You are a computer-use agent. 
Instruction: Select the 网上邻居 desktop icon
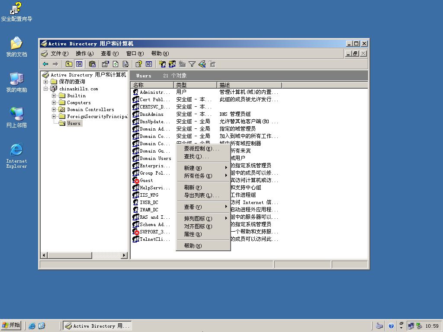(x=16, y=118)
